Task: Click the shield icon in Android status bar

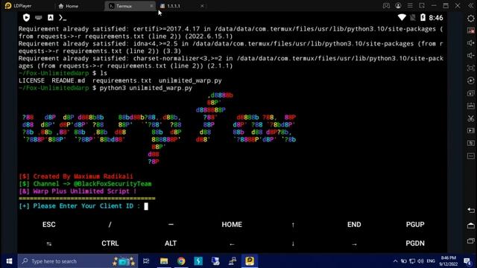Action: point(26,18)
